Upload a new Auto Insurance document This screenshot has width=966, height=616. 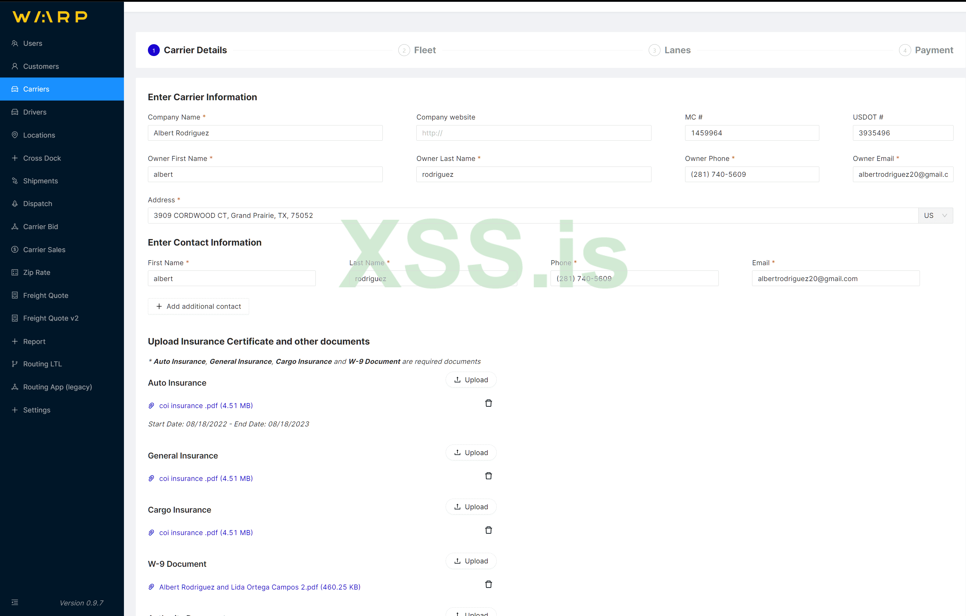471,380
